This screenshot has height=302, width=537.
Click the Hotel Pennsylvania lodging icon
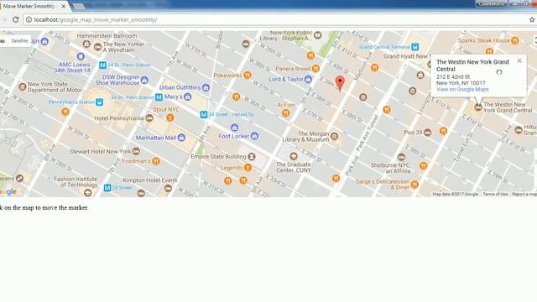click(149, 118)
